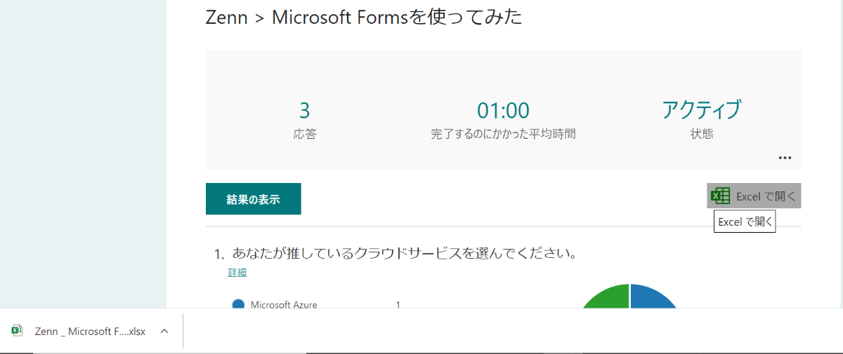Click the アクティブ status text
The width and height of the screenshot is (843, 354).
tap(701, 111)
